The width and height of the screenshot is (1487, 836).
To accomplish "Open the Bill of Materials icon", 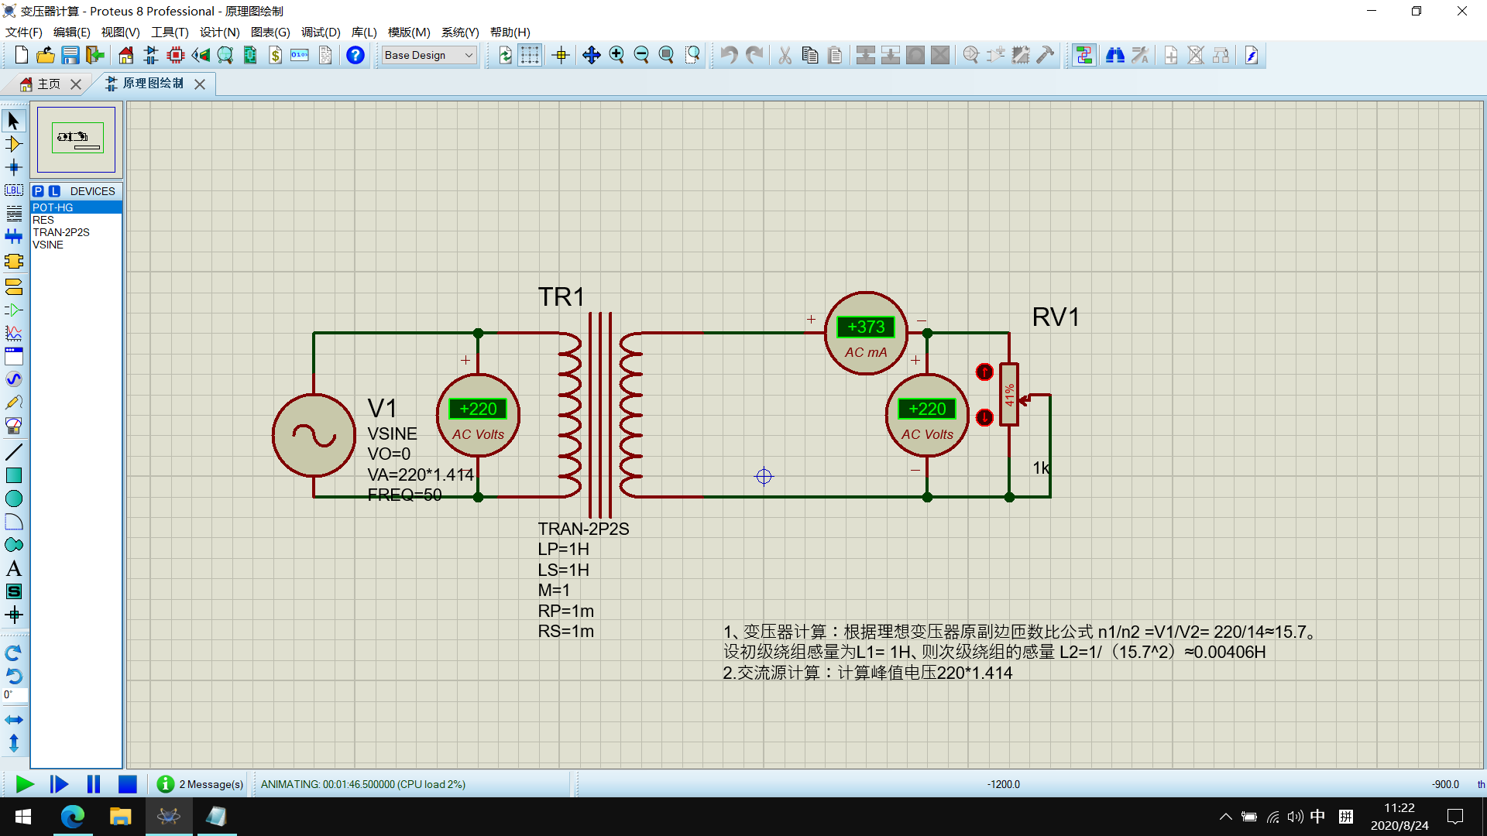I will point(275,55).
